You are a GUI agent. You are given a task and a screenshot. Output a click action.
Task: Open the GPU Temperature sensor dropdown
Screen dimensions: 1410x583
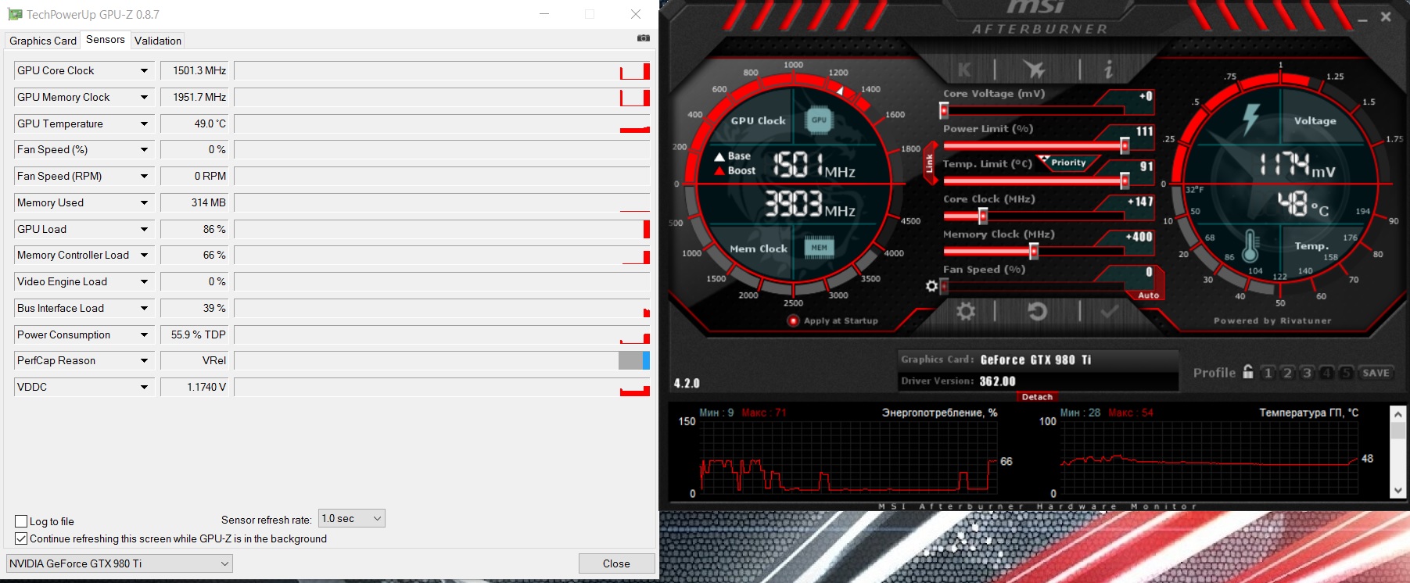coord(144,123)
